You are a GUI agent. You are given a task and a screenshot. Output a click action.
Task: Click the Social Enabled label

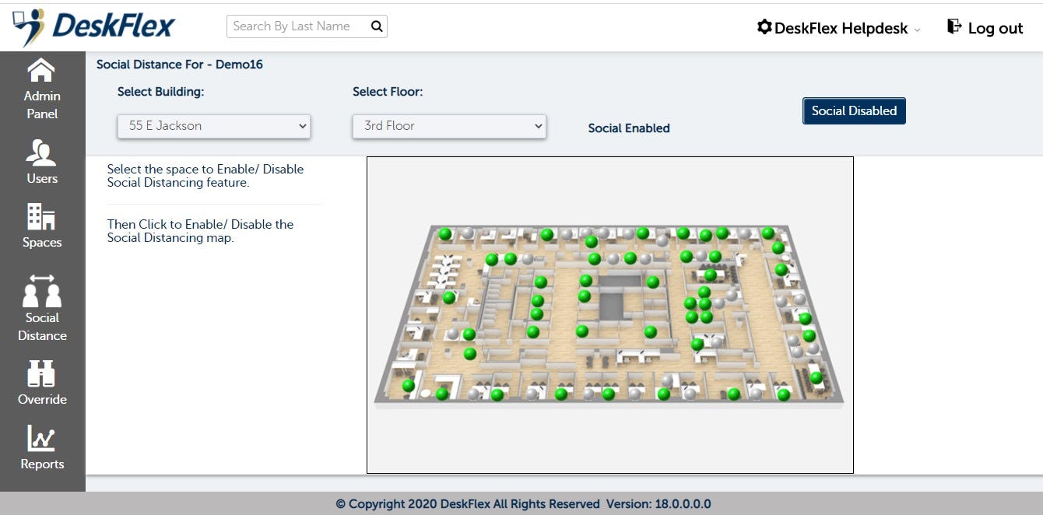pyautogui.click(x=629, y=128)
